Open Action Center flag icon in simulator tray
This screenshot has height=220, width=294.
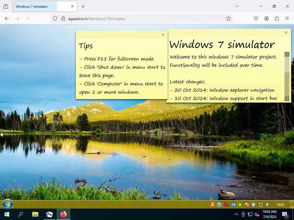pos(247,205)
